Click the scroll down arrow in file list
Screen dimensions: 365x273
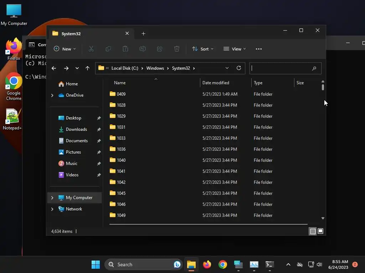(x=323, y=218)
